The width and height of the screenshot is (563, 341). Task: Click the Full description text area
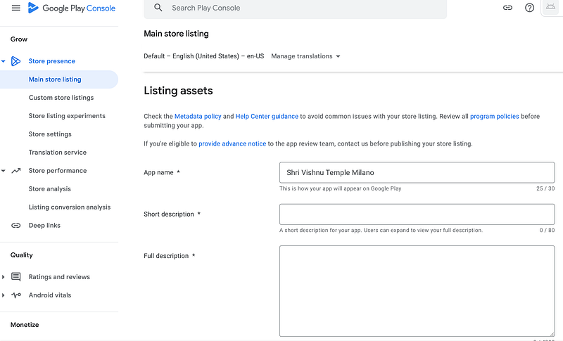(417, 291)
